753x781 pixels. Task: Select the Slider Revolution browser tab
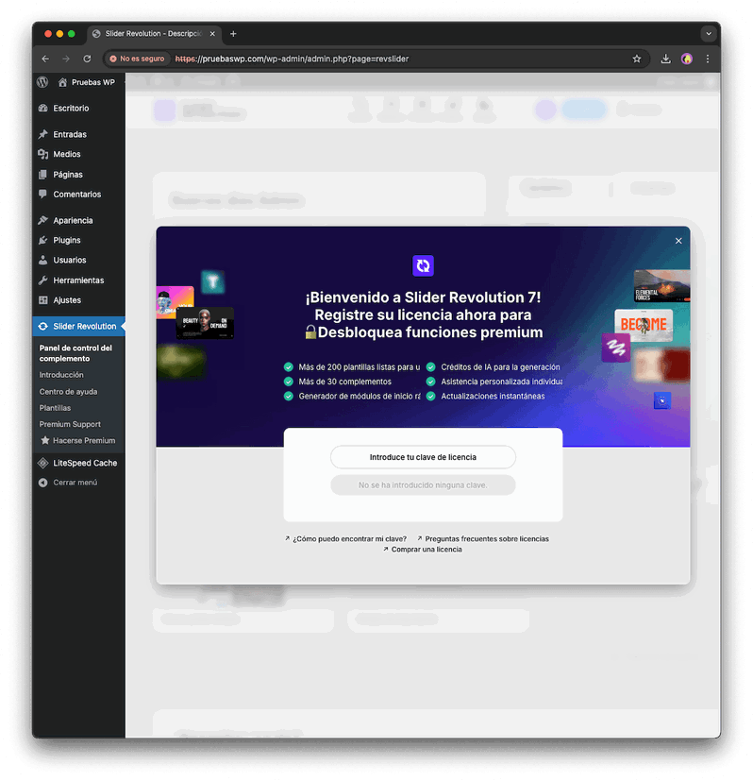click(x=155, y=34)
